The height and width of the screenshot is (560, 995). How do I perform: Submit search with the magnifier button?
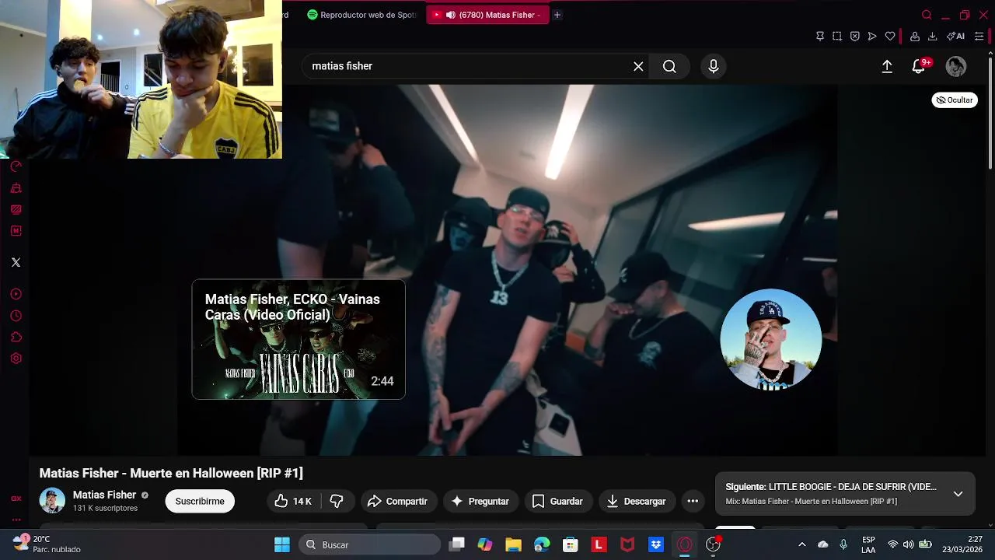click(669, 66)
